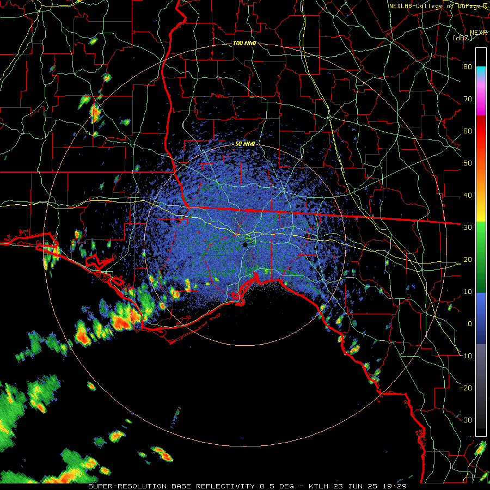This screenshot has height=490, width=490.
Task: Click the -20 value on the dBZ scale
Action: [x=465, y=388]
